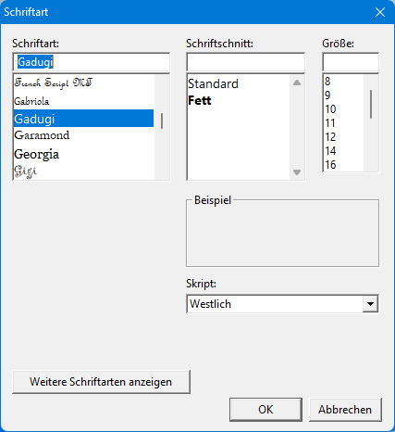Select font size 10
395x432 pixels.
(343, 109)
